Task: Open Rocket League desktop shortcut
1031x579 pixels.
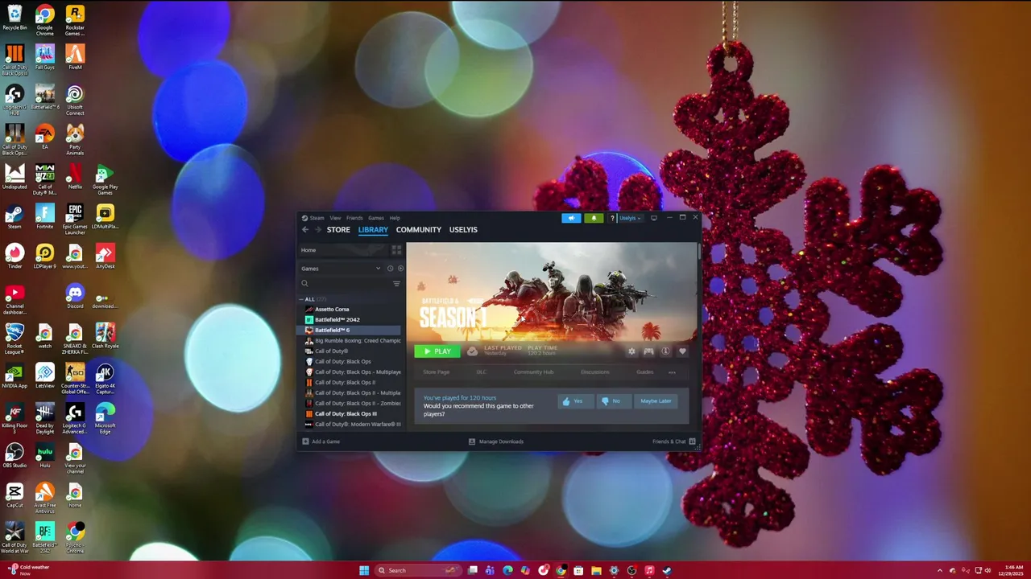Action: [x=14, y=338]
